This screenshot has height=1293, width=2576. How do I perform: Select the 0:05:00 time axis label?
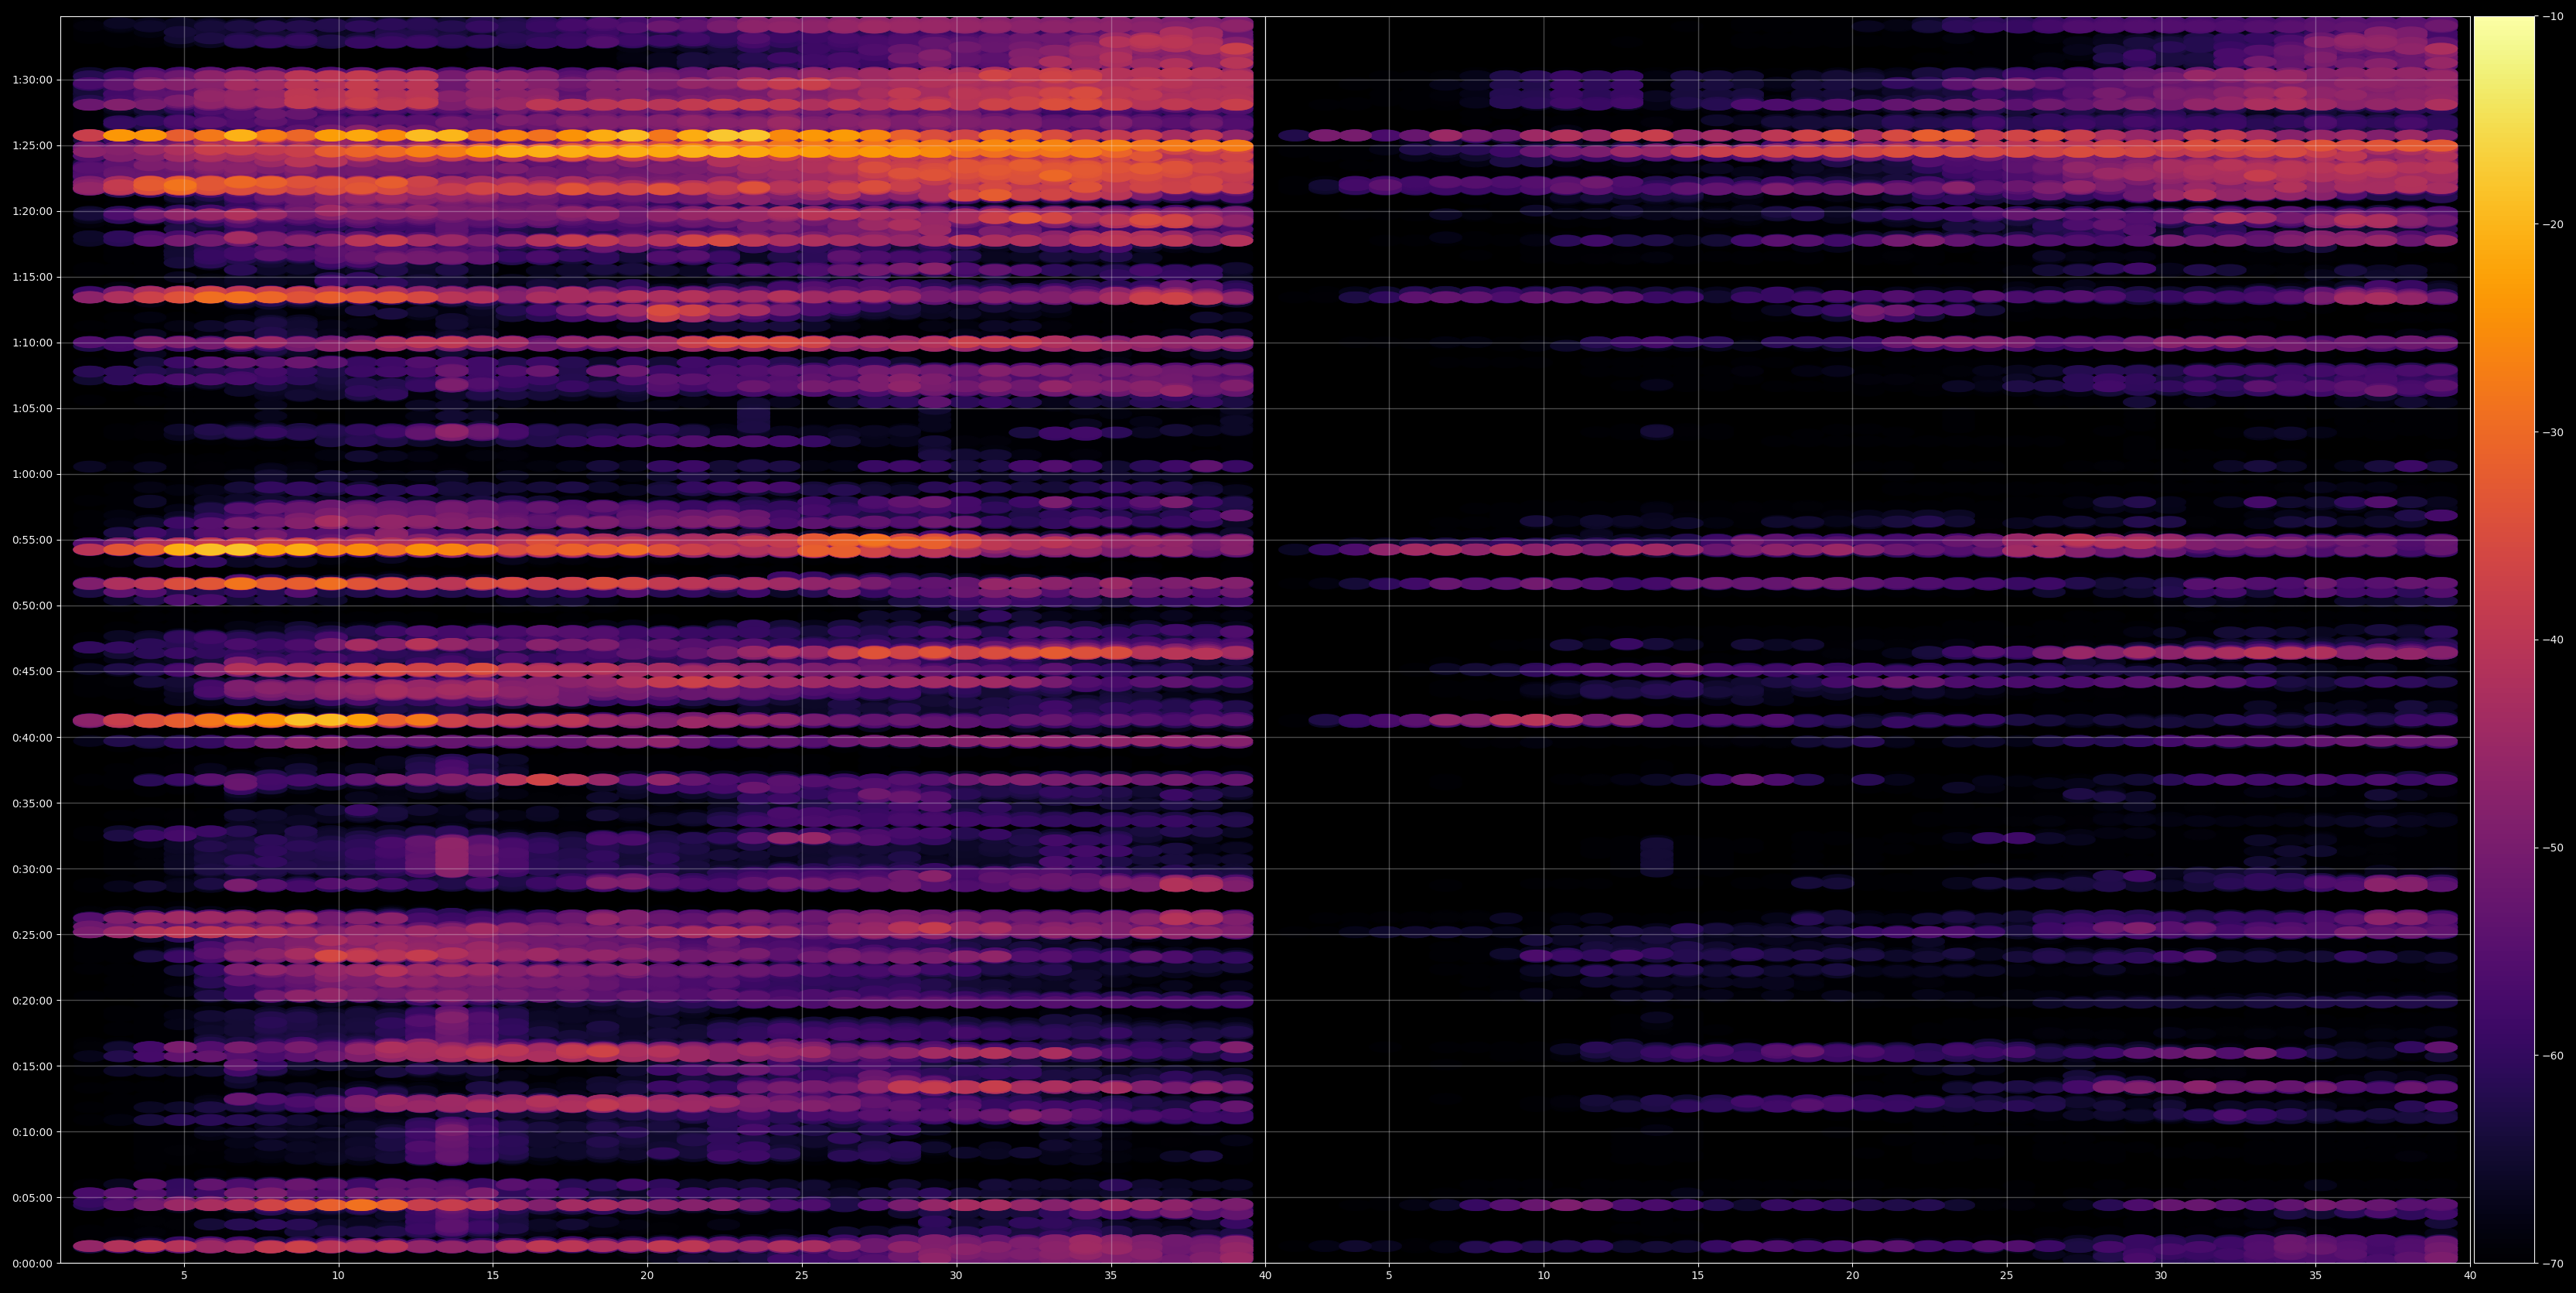[x=32, y=1198]
